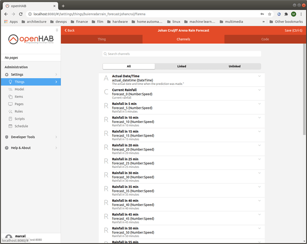
Task: Show only Unlinked channels
Action: (234, 66)
